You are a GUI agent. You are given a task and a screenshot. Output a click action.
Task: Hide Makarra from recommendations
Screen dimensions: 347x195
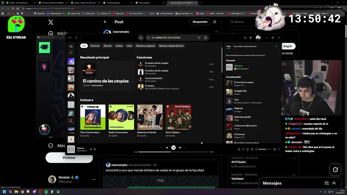coord(91,149)
